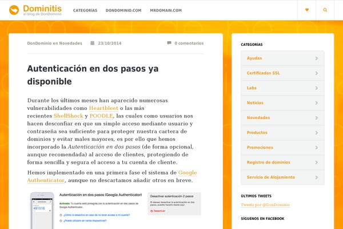Open the Ayudas category

coord(282,58)
